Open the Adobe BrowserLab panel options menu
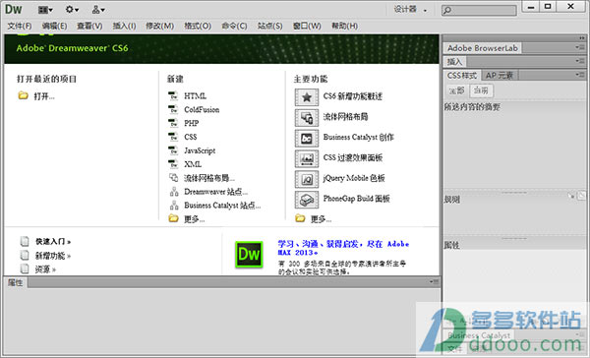Viewport: 590px width, 358px height. [579, 47]
